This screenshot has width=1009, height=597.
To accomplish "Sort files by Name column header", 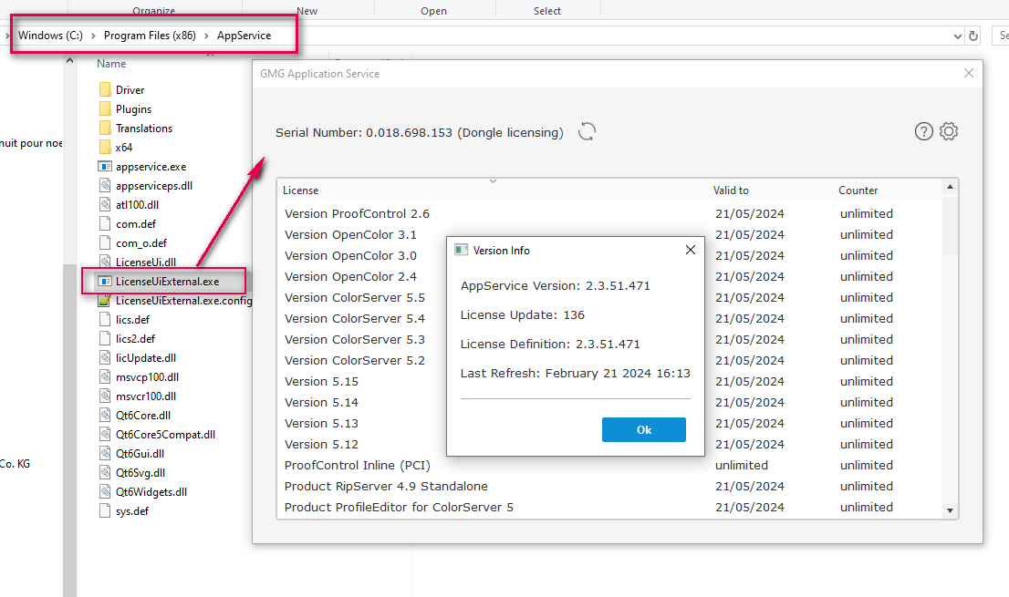I will pos(111,64).
